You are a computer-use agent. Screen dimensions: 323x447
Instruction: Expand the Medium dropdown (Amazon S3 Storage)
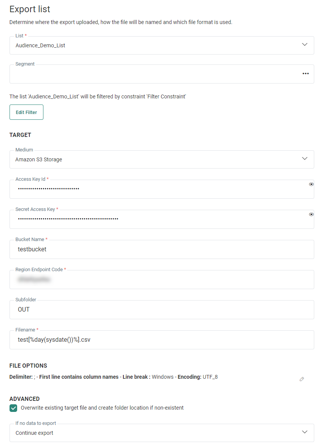click(304, 159)
